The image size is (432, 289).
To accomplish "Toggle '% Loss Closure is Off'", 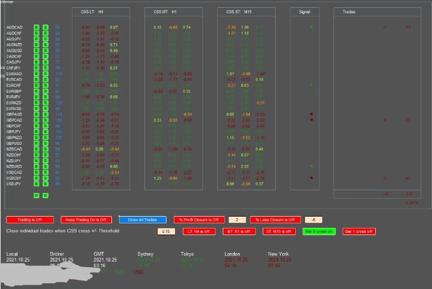I will 275,220.
